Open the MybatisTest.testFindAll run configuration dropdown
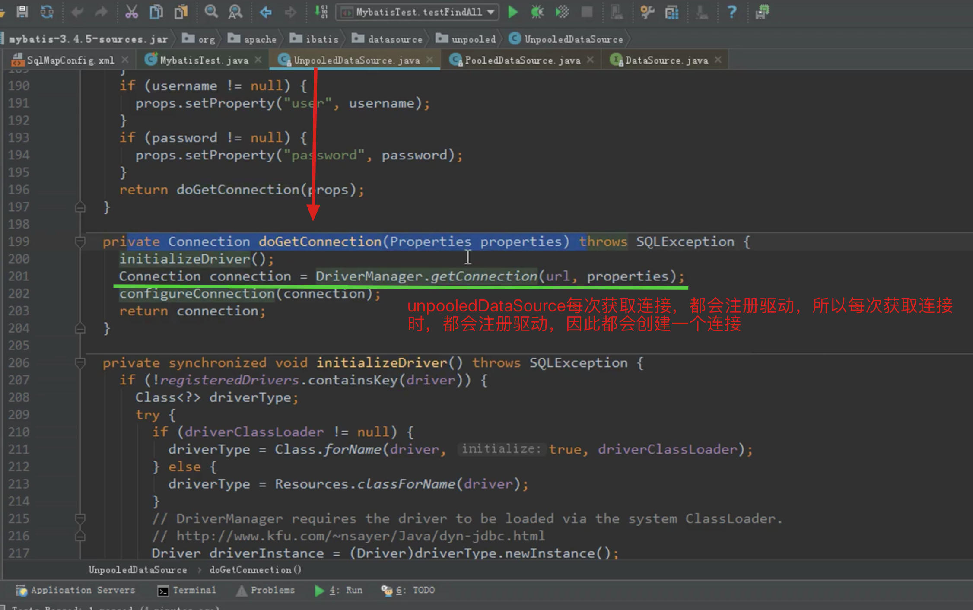The height and width of the screenshot is (610, 973). (x=417, y=12)
